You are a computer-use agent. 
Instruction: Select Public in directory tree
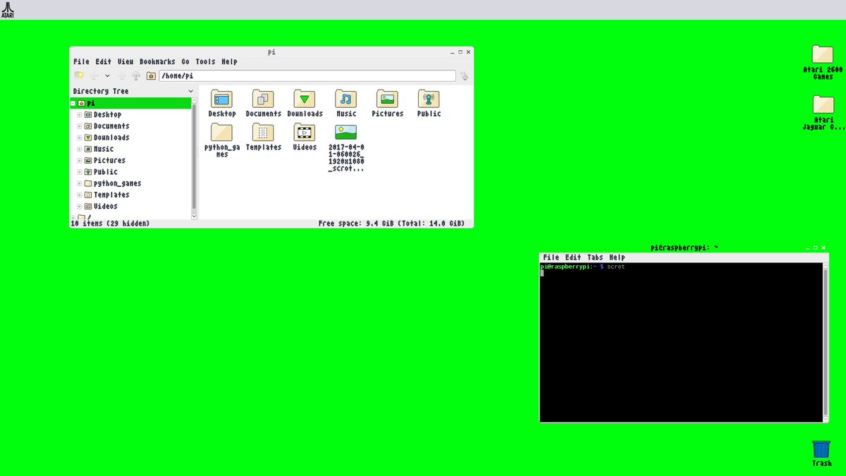click(x=106, y=172)
